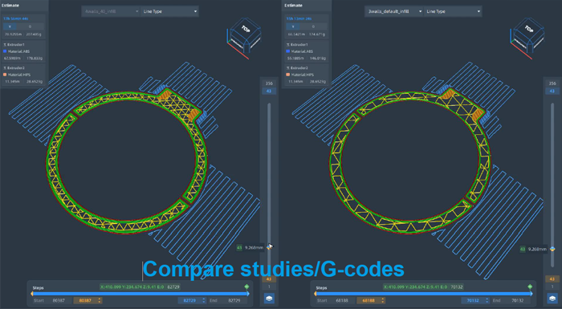Open the 3walls_default_infill study dropdown
This screenshot has width=562, height=309.
coord(393,11)
